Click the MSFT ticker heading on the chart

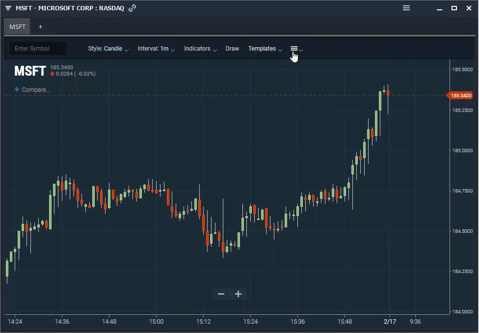29,71
